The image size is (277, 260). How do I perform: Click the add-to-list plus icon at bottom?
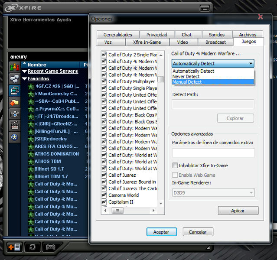[14, 247]
